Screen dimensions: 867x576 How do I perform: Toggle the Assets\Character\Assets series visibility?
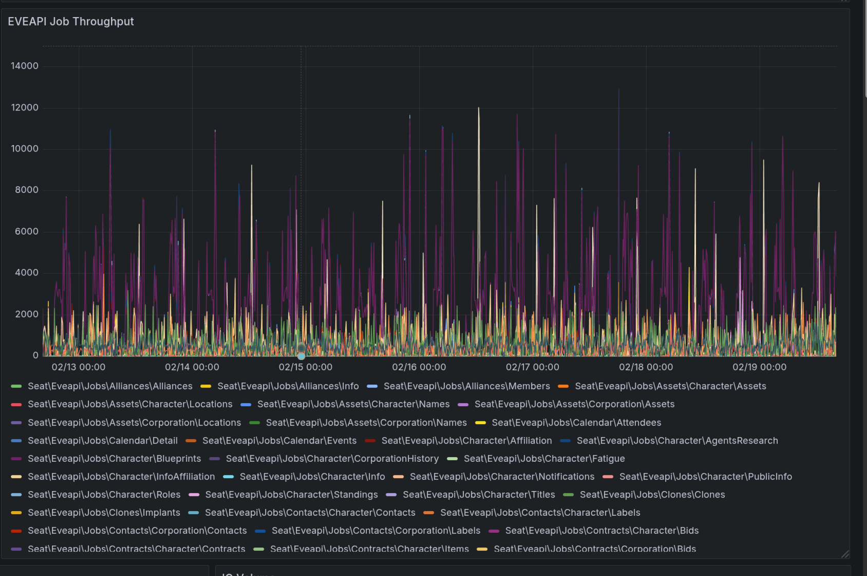tap(670, 386)
